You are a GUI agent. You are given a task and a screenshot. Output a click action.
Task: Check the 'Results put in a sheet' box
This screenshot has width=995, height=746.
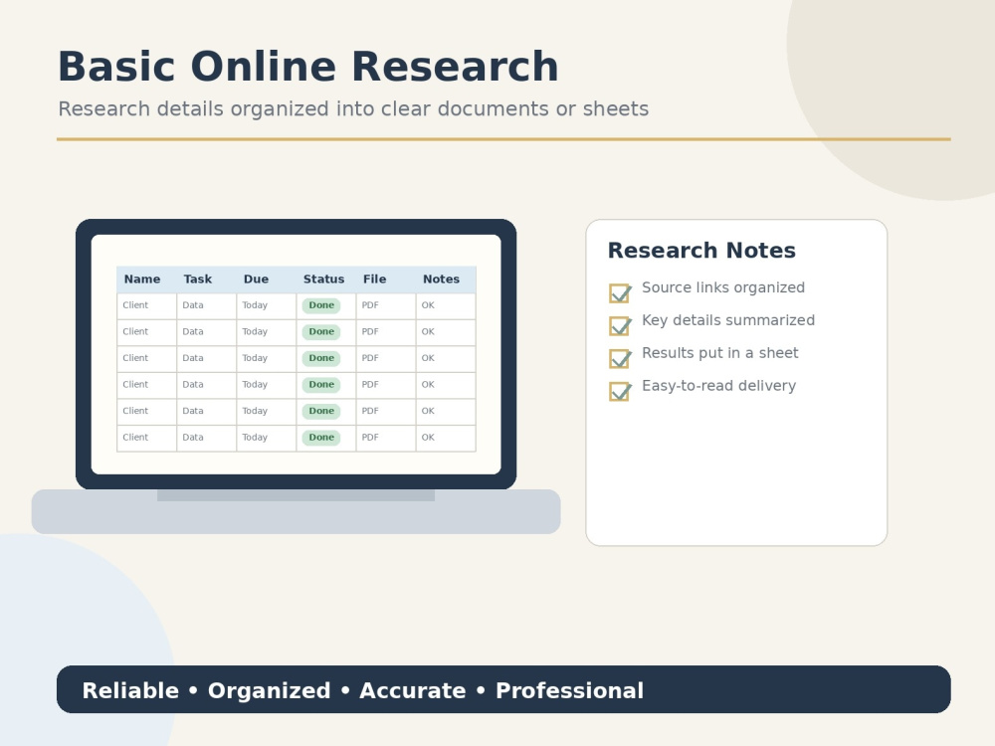coord(619,359)
